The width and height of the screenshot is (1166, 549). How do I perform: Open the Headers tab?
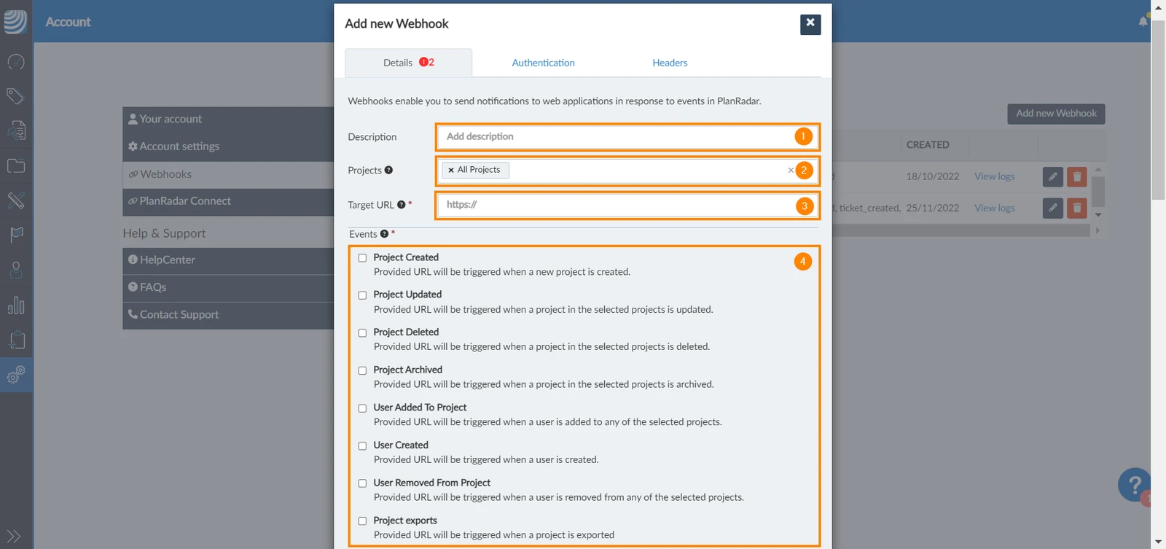[x=670, y=63]
